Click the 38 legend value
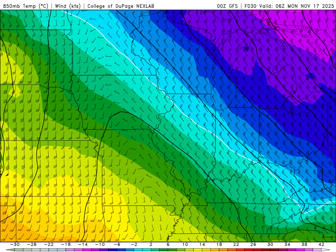 click(x=304, y=244)
